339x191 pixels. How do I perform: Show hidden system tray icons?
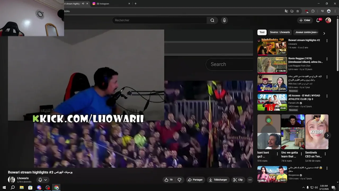(x=303, y=188)
